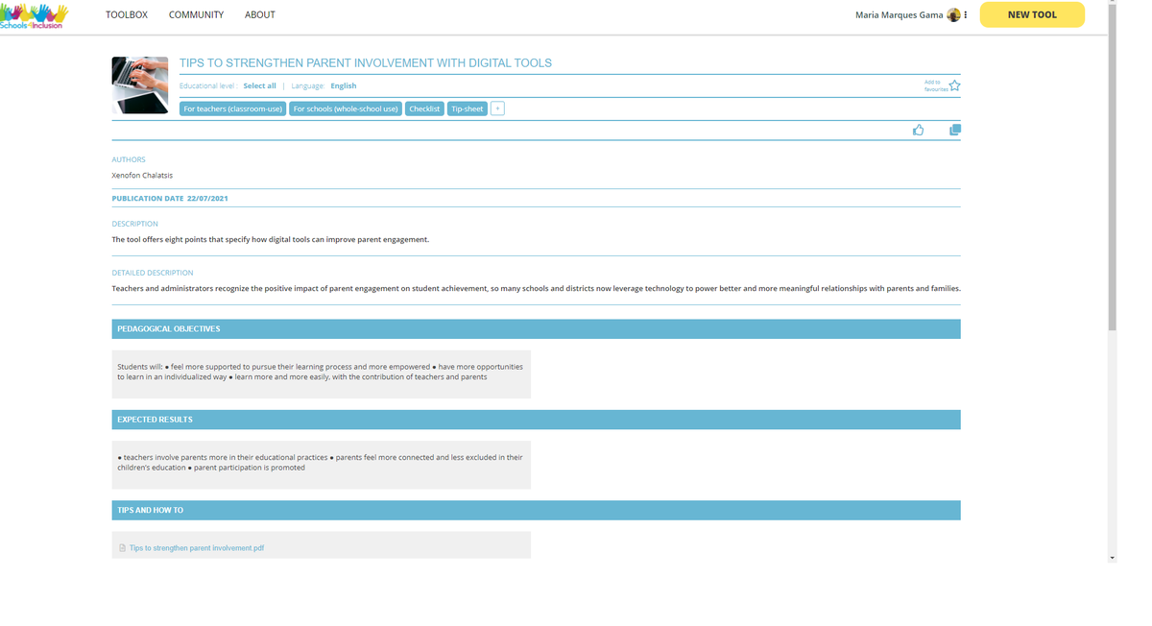Click the PEDAGOGICAL OBJECTIVES section header

coord(536,328)
